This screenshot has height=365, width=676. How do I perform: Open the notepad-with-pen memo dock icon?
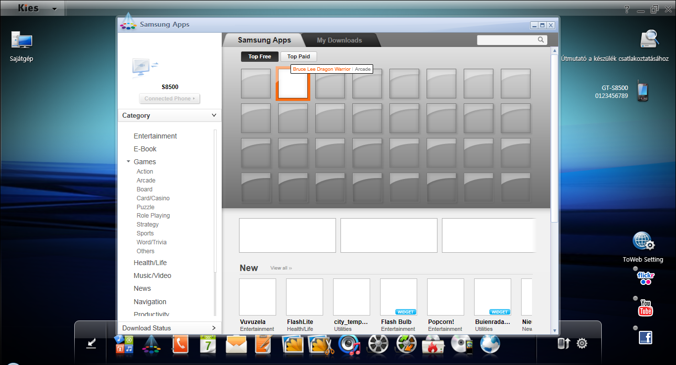[x=263, y=344]
